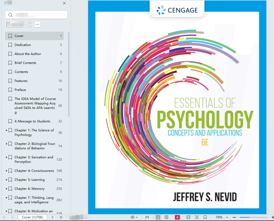Go to the Preface bookmark
The height and width of the screenshot is (221, 274).
point(20,90)
